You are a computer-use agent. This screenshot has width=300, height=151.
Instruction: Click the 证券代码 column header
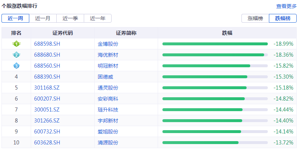coord(63,33)
